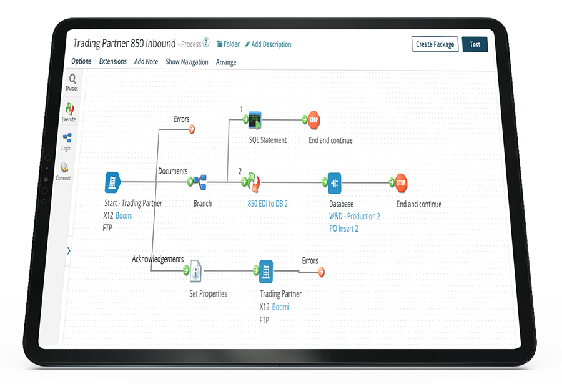Click the Stop shape after SQL Statement
The image size is (562, 384).
coord(313,119)
